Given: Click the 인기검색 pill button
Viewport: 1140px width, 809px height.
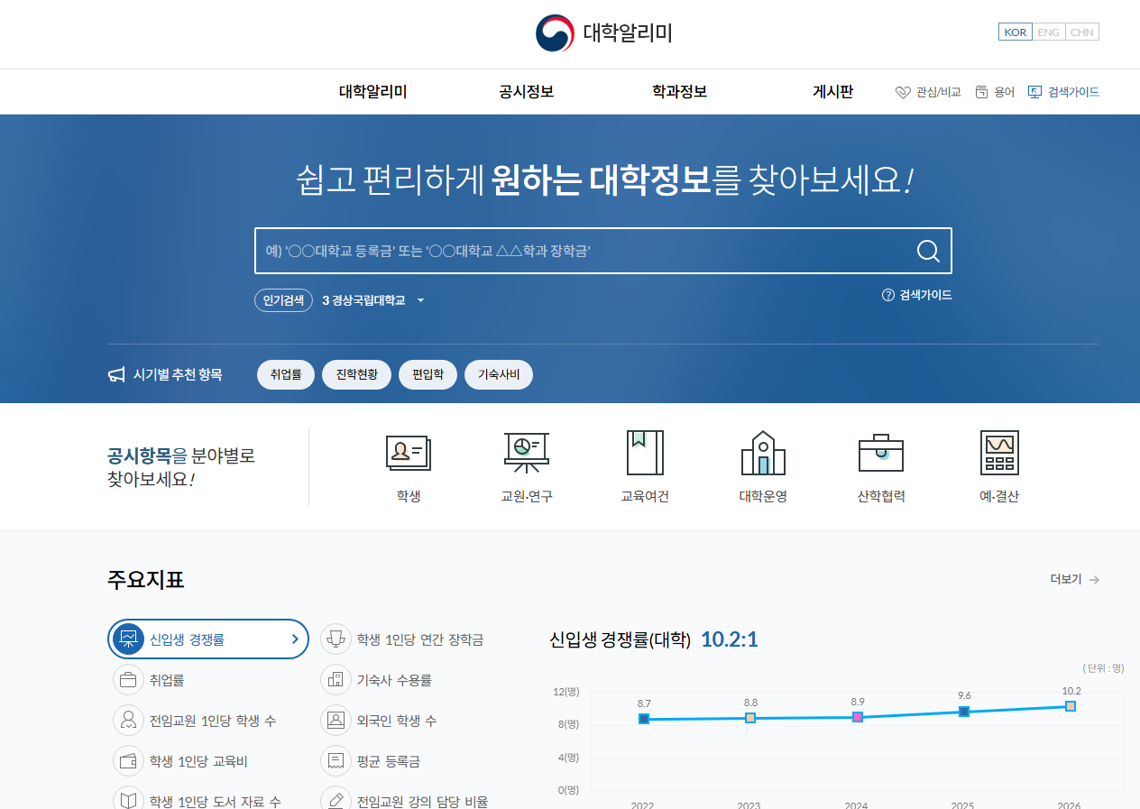Looking at the screenshot, I should click(x=283, y=300).
